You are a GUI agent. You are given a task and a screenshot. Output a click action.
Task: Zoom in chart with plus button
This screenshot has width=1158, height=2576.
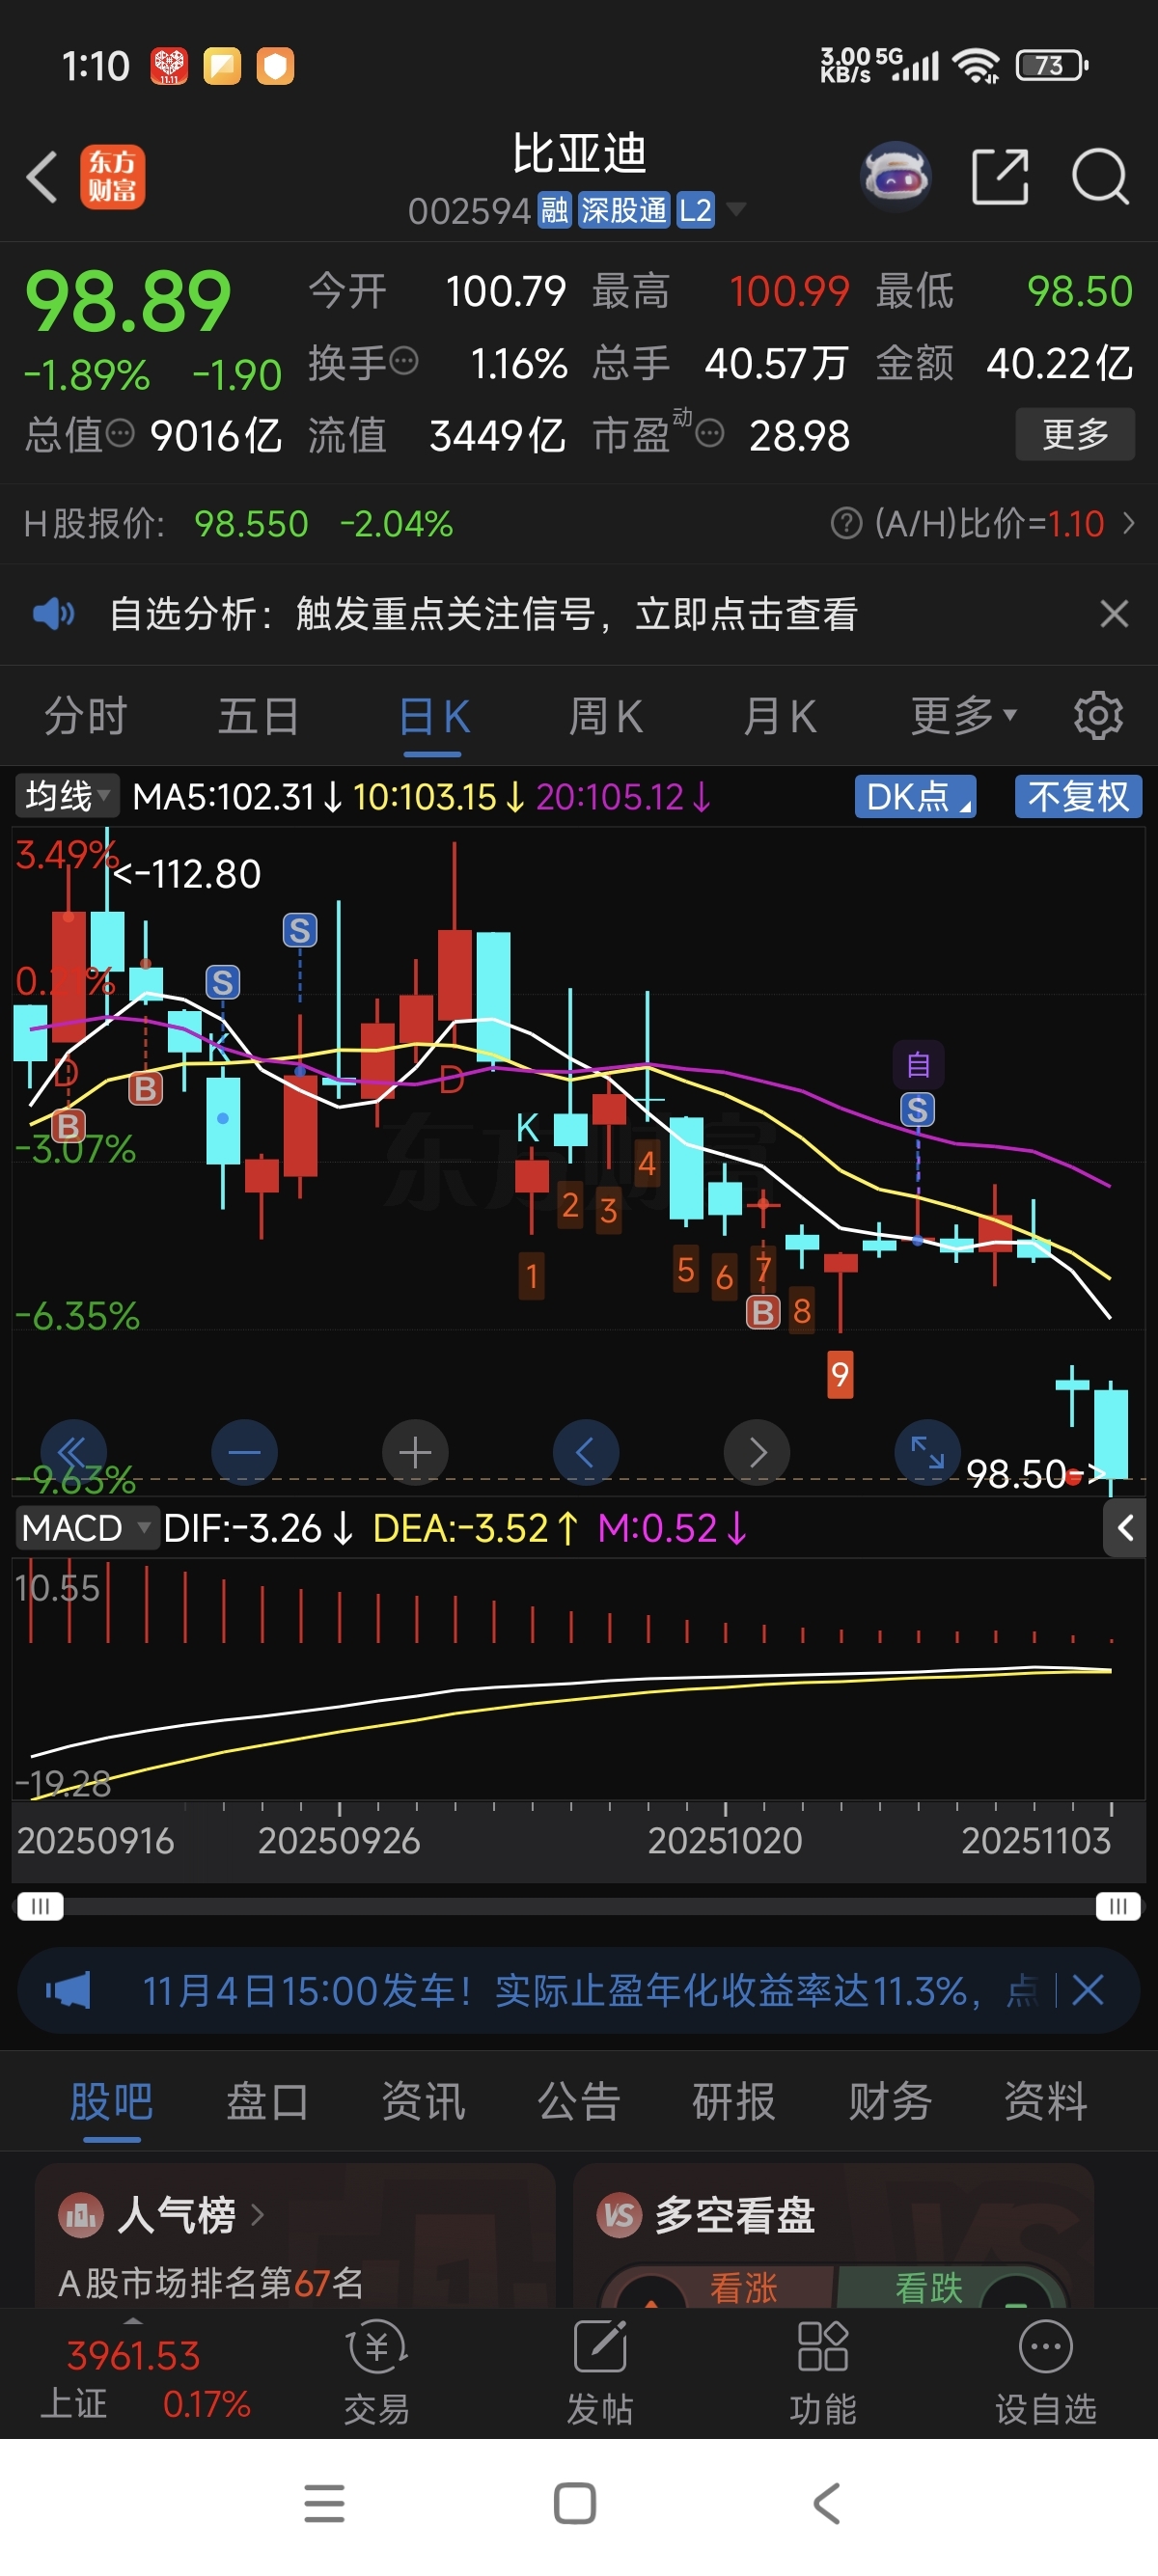tap(415, 1452)
